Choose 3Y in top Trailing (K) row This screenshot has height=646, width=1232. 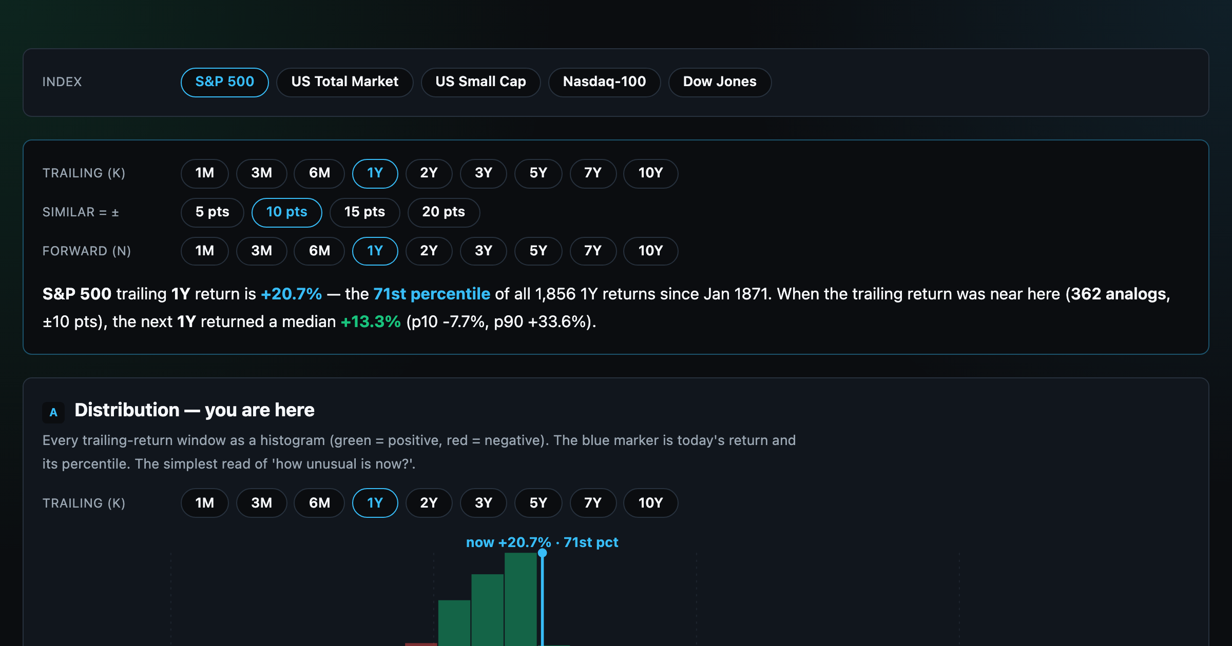tap(483, 173)
